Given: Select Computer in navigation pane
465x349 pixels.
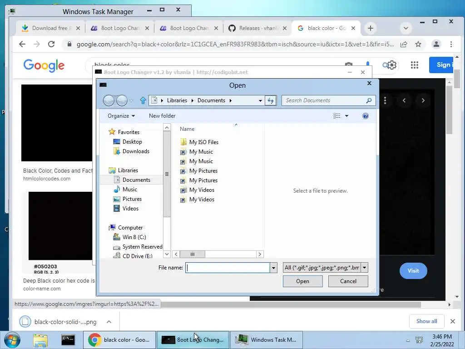Looking at the screenshot, I should 130,227.
